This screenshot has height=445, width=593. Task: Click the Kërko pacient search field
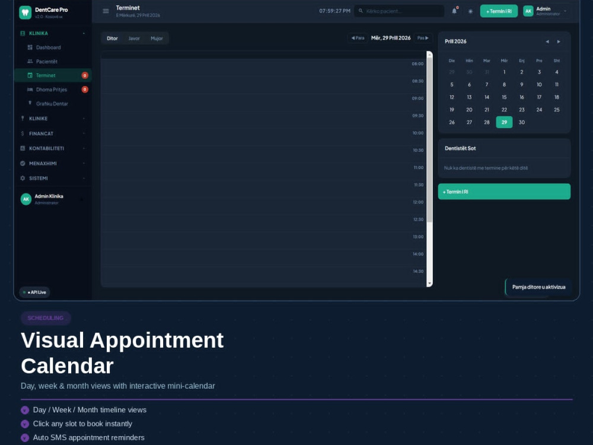point(399,11)
